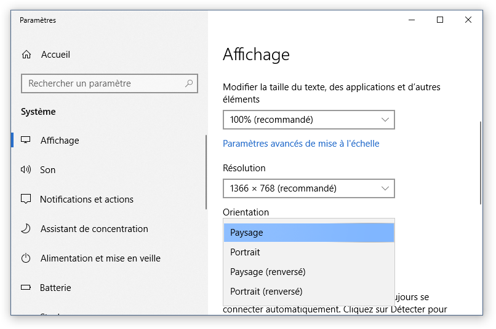496x329 pixels.
Task: Open Alimentation et mise en veille settings
Action: click(100, 258)
